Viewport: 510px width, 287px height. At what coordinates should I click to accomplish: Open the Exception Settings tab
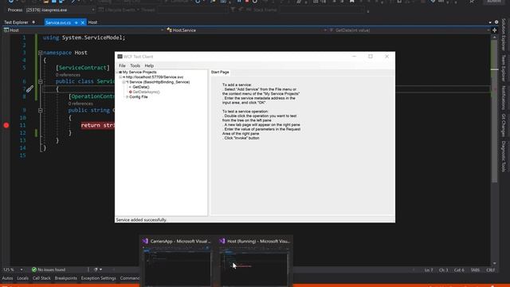coord(99,278)
